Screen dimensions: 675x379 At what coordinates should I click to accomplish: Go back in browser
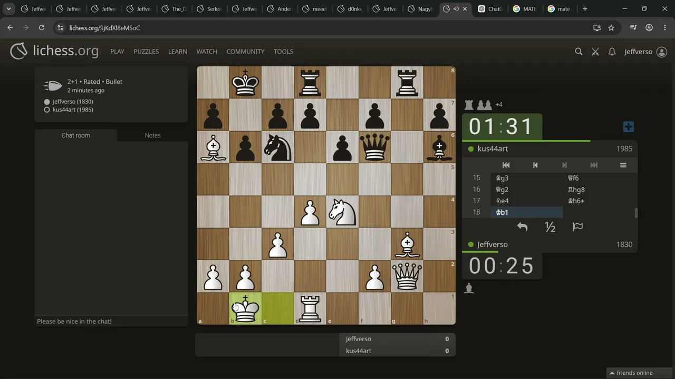pos(10,28)
